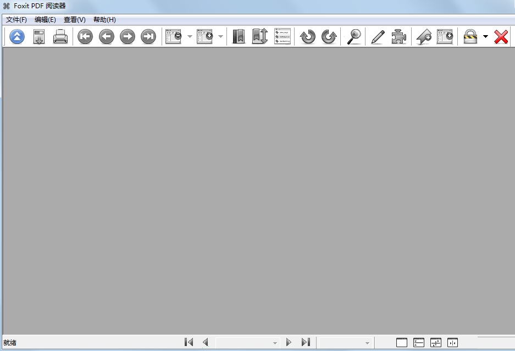Screen dimensions: 515x351
Task: Open the Find text tool
Action: pyautogui.click(x=354, y=36)
